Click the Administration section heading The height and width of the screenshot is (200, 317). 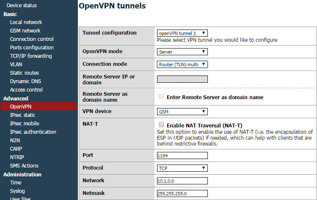[22, 175]
